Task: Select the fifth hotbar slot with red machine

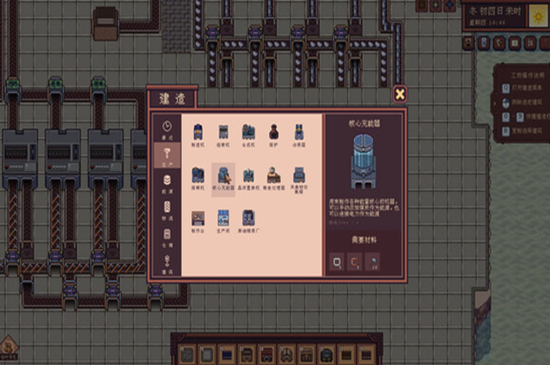Action: tap(267, 355)
